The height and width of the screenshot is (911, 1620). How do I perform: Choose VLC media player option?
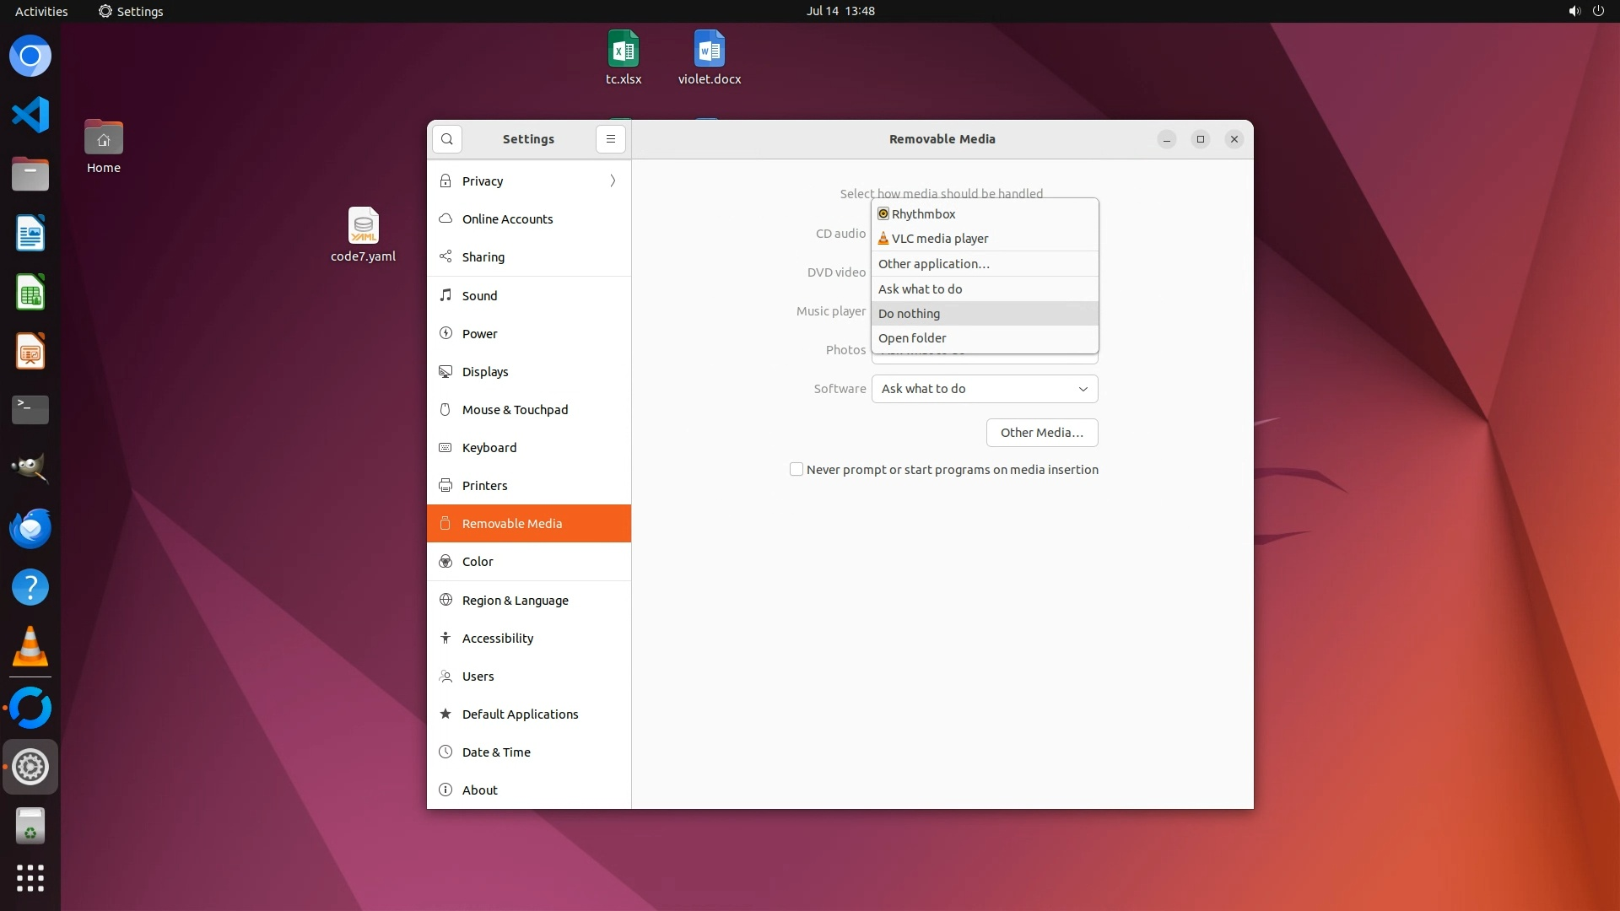click(939, 239)
